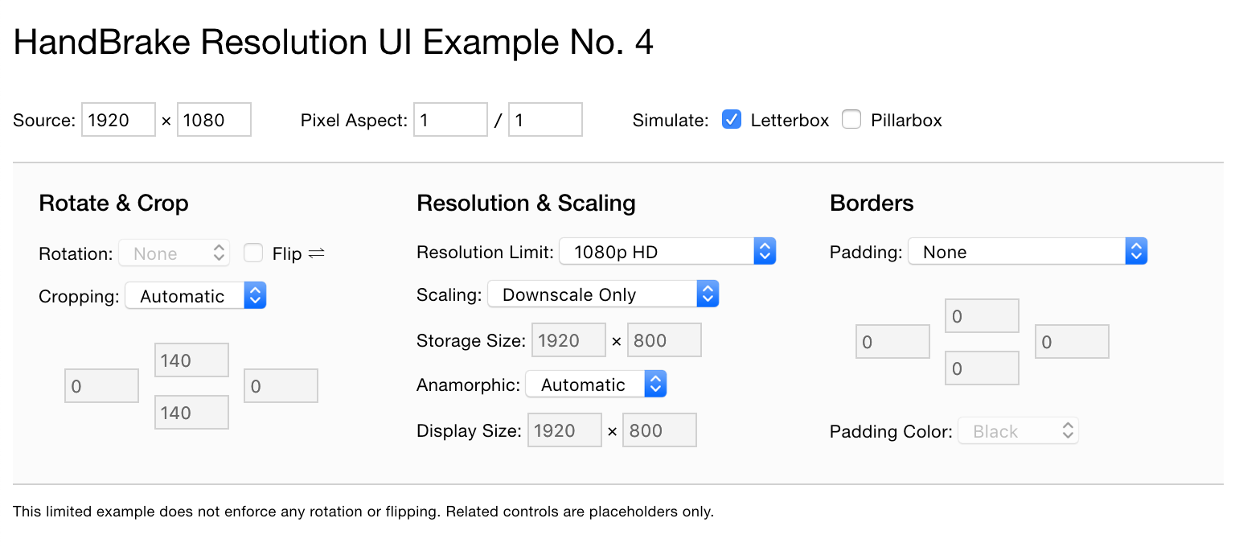The width and height of the screenshot is (1235, 547).
Task: Open the Padding Color Black dropdown
Action: pyautogui.click(x=1018, y=431)
